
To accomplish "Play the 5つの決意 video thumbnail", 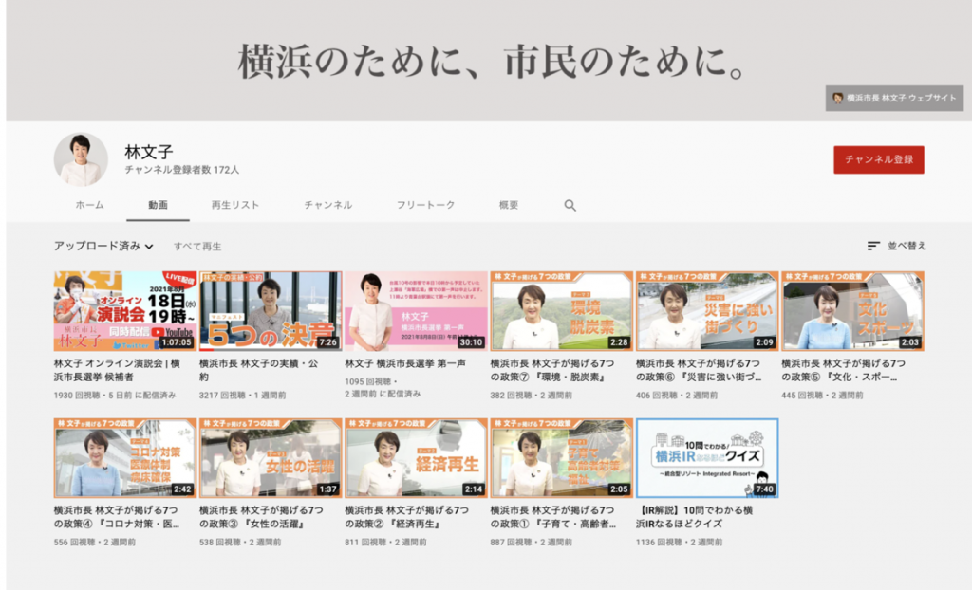I will pos(271,311).
